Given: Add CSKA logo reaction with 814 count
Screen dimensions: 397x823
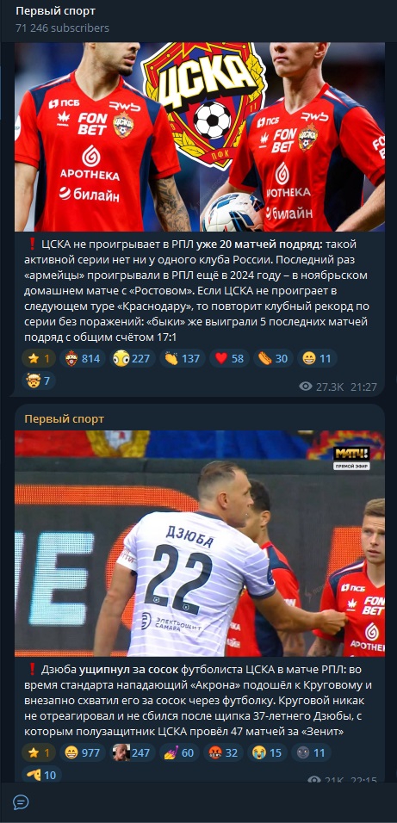Looking at the screenshot, I should (x=83, y=358).
